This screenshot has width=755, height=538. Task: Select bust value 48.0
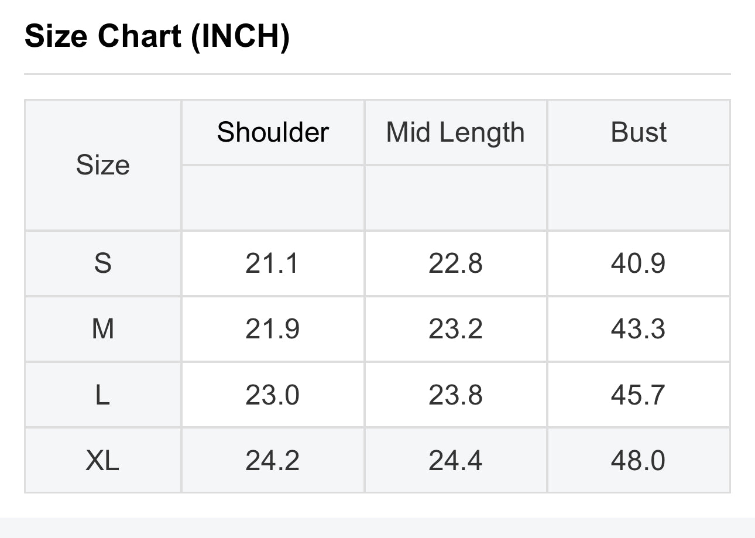(639, 460)
